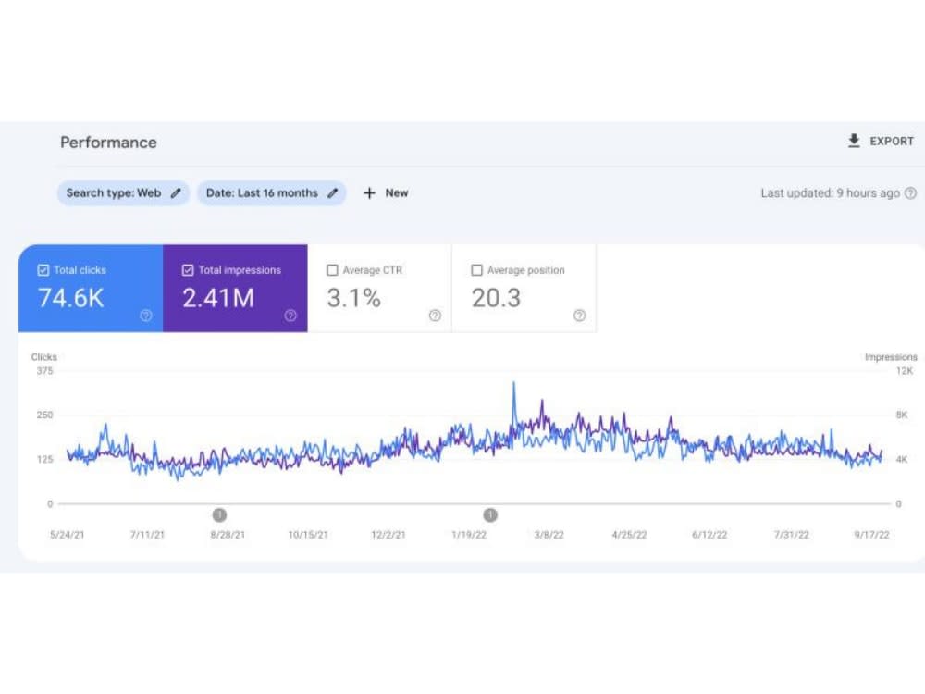This screenshot has width=925, height=694.
Task: Click the 3/8/22 date axis label
Action: tap(549, 535)
